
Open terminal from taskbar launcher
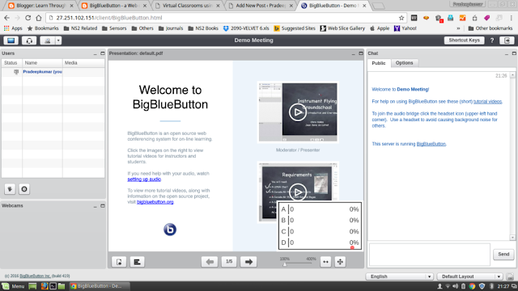(x=53, y=286)
